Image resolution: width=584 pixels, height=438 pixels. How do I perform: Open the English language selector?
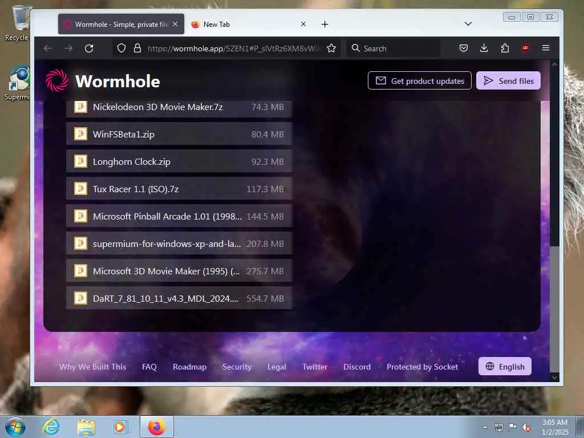tap(505, 367)
